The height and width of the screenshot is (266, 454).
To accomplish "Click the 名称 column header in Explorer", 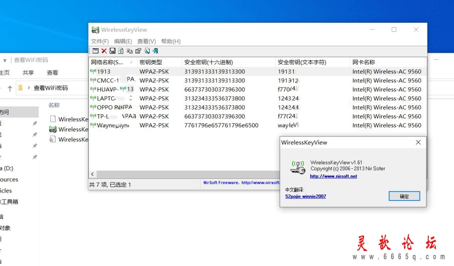I will 54,105.
